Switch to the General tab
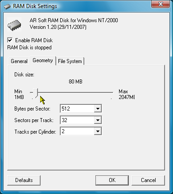The height and width of the screenshot is (194, 173). (x=19, y=61)
